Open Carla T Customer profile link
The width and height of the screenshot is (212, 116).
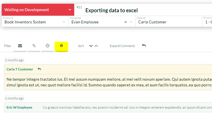(x=20, y=69)
